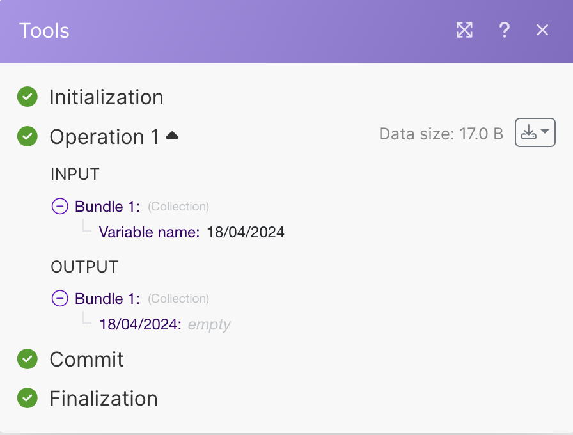Image resolution: width=573 pixels, height=435 pixels.
Task: Expand the Tools panel to fullscreen
Action: point(464,30)
